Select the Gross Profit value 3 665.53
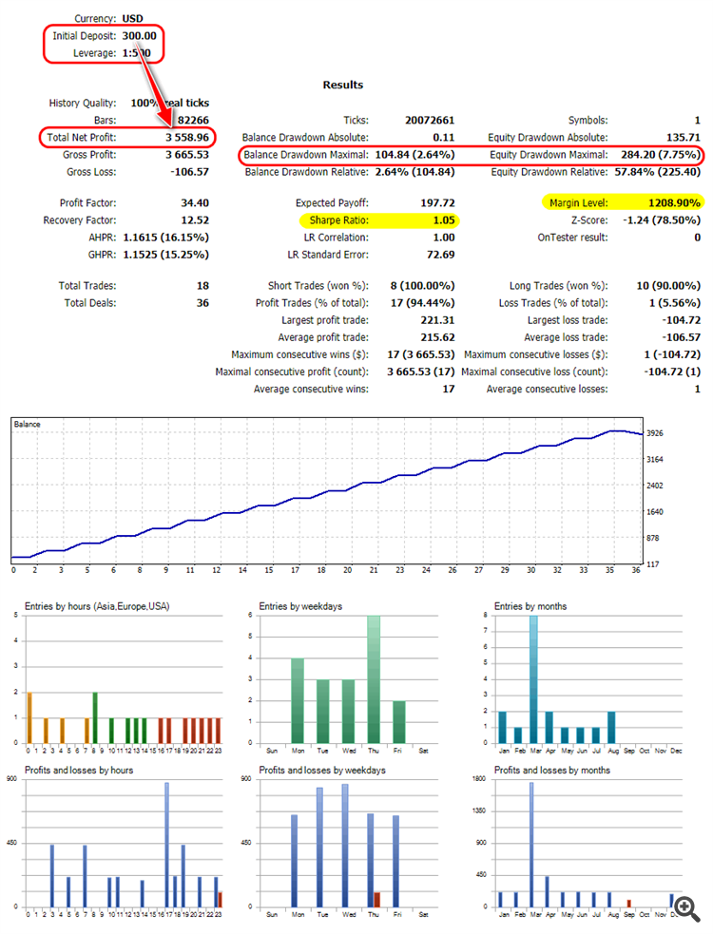The image size is (713, 934). (x=187, y=155)
